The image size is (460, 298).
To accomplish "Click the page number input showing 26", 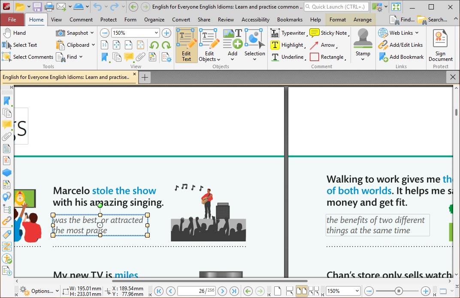I will [x=197, y=291].
